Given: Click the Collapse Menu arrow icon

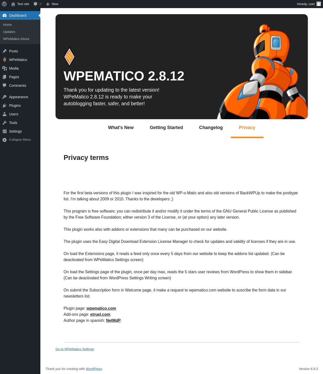Looking at the screenshot, I should (5, 140).
